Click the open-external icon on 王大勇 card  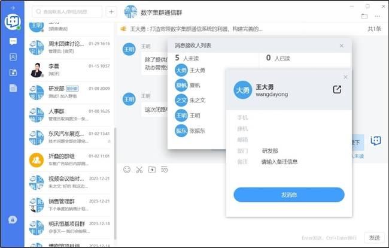(337, 89)
